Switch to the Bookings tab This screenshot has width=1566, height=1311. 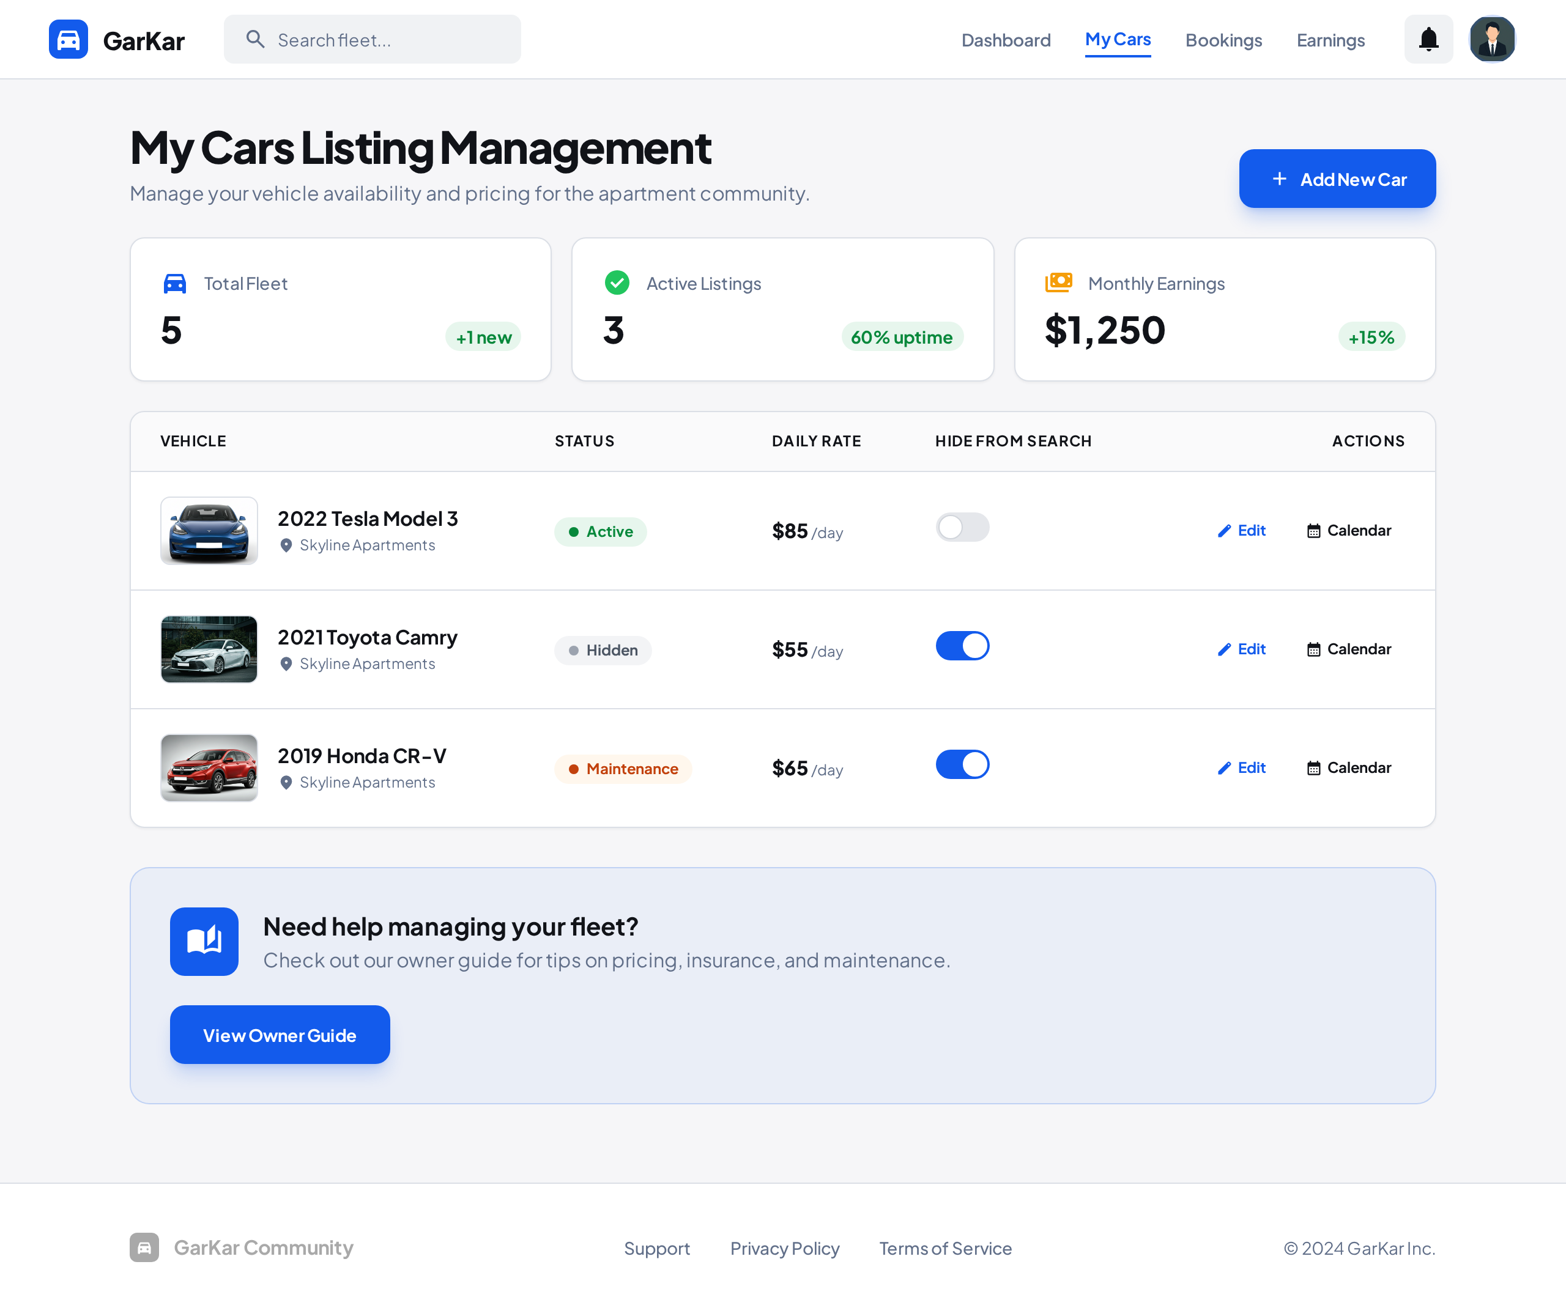(x=1223, y=40)
